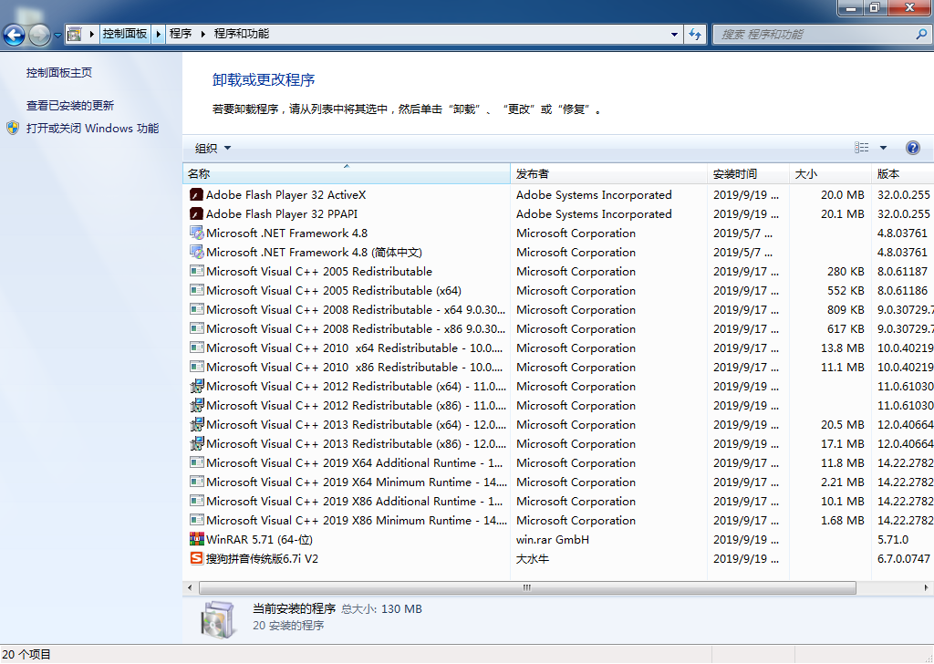This screenshot has height=664, width=934.
Task: Click Adobe Flash Player 32 PPAPI name
Action: point(282,213)
